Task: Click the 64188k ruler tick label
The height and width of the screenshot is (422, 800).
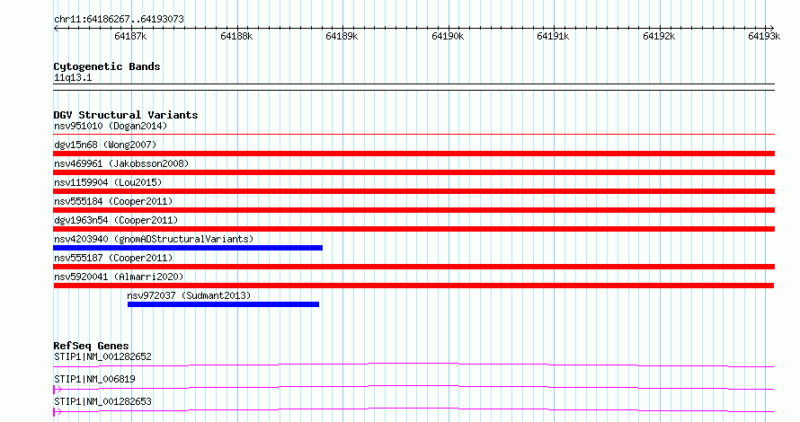Action: 236,36
